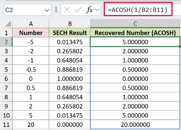Select cell A11 containing 20
Screen dimensions: 181x130
(x=31, y=125)
